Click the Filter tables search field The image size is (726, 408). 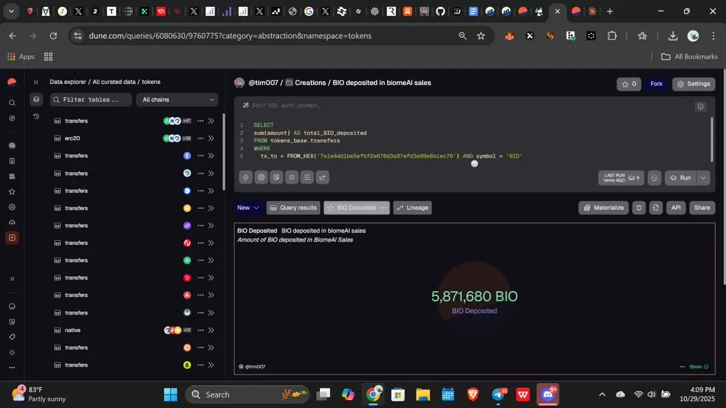91,100
